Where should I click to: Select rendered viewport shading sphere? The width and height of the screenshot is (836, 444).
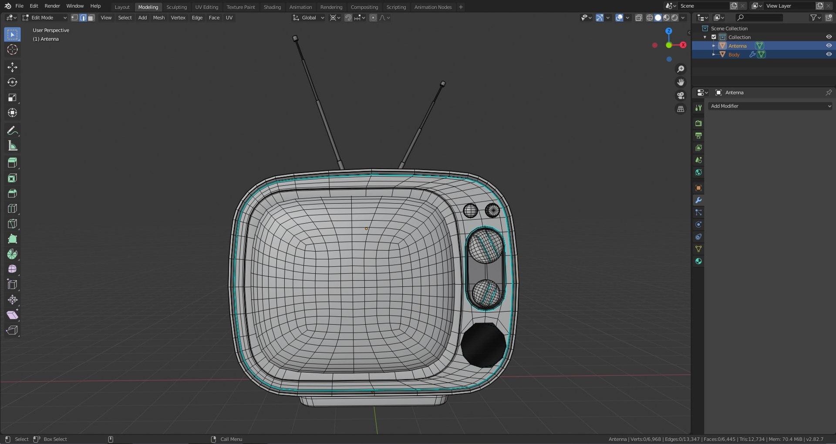pyautogui.click(x=674, y=18)
